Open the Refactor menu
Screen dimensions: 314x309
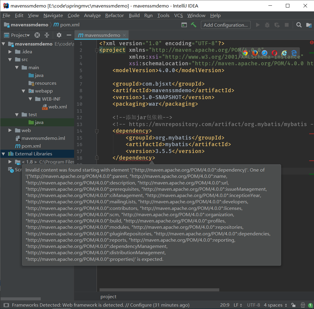(115, 15)
